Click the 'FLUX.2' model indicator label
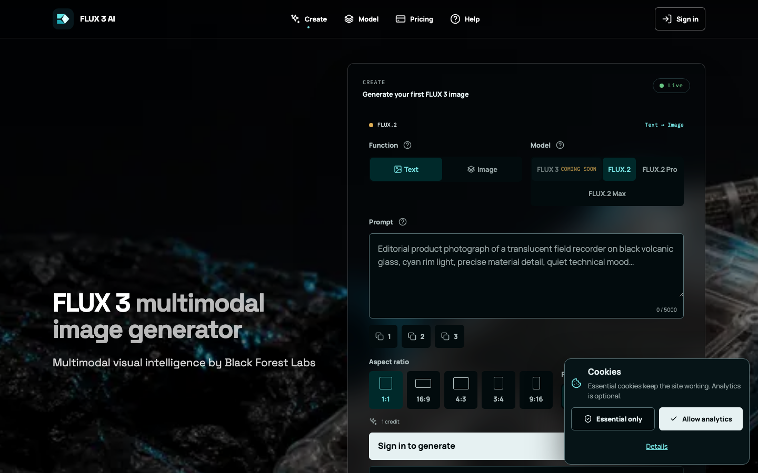This screenshot has width=758, height=473. [387, 125]
